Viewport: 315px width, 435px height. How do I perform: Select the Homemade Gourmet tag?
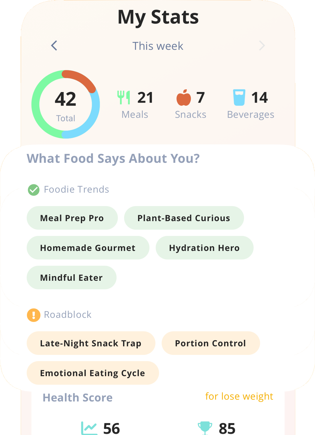(88, 248)
